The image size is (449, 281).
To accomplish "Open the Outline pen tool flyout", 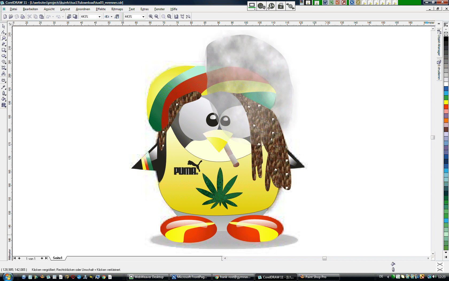I will (x=3, y=93).
